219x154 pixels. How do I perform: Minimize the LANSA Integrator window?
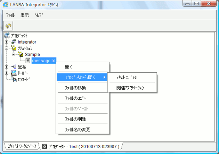click(x=187, y=3)
